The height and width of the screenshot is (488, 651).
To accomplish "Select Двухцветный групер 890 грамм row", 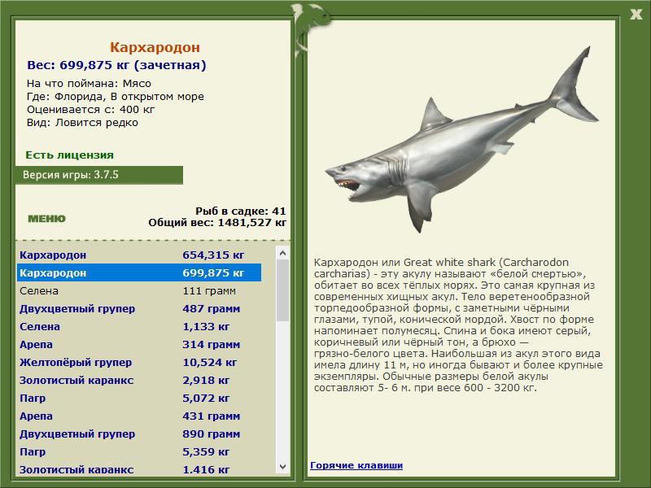I will pyautogui.click(x=139, y=434).
